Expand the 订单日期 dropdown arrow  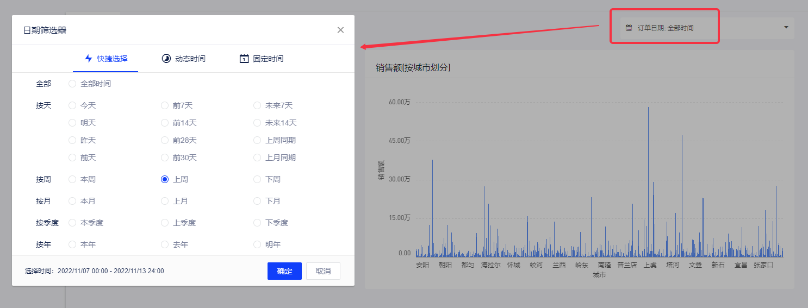[x=786, y=28]
